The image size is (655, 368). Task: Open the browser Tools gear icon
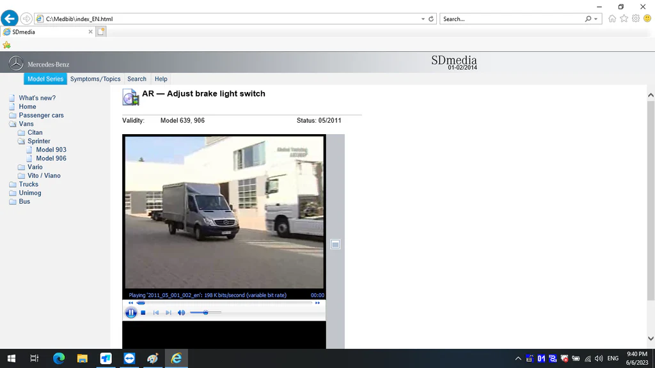[636, 19]
